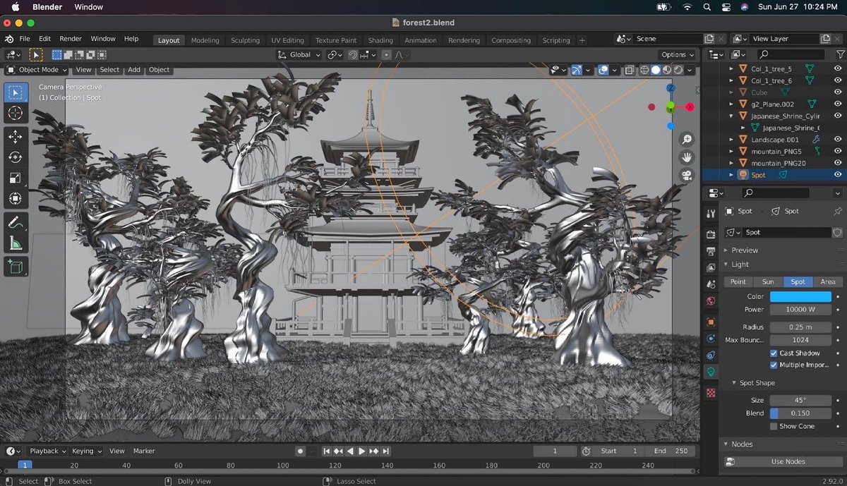Screen dimensions: 847x486
Task: Switch to material preview shading
Action: click(667, 70)
